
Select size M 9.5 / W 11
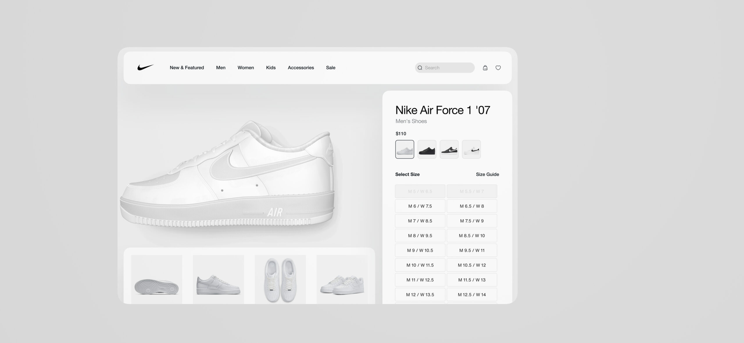(x=472, y=250)
